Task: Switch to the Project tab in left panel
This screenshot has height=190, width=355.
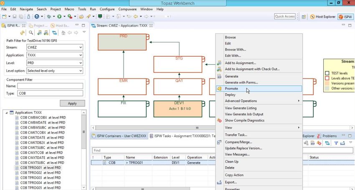Action: tap(38, 25)
